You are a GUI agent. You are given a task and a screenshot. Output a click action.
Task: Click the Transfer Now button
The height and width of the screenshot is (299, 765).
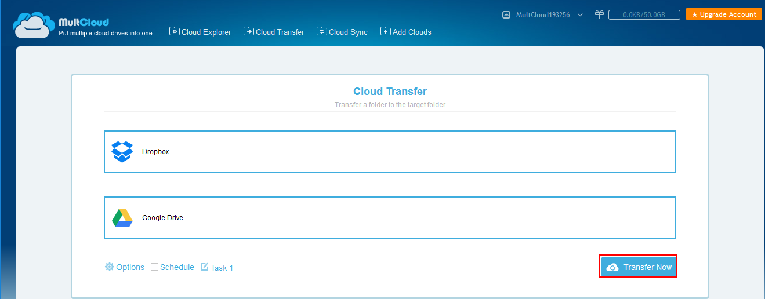point(638,267)
